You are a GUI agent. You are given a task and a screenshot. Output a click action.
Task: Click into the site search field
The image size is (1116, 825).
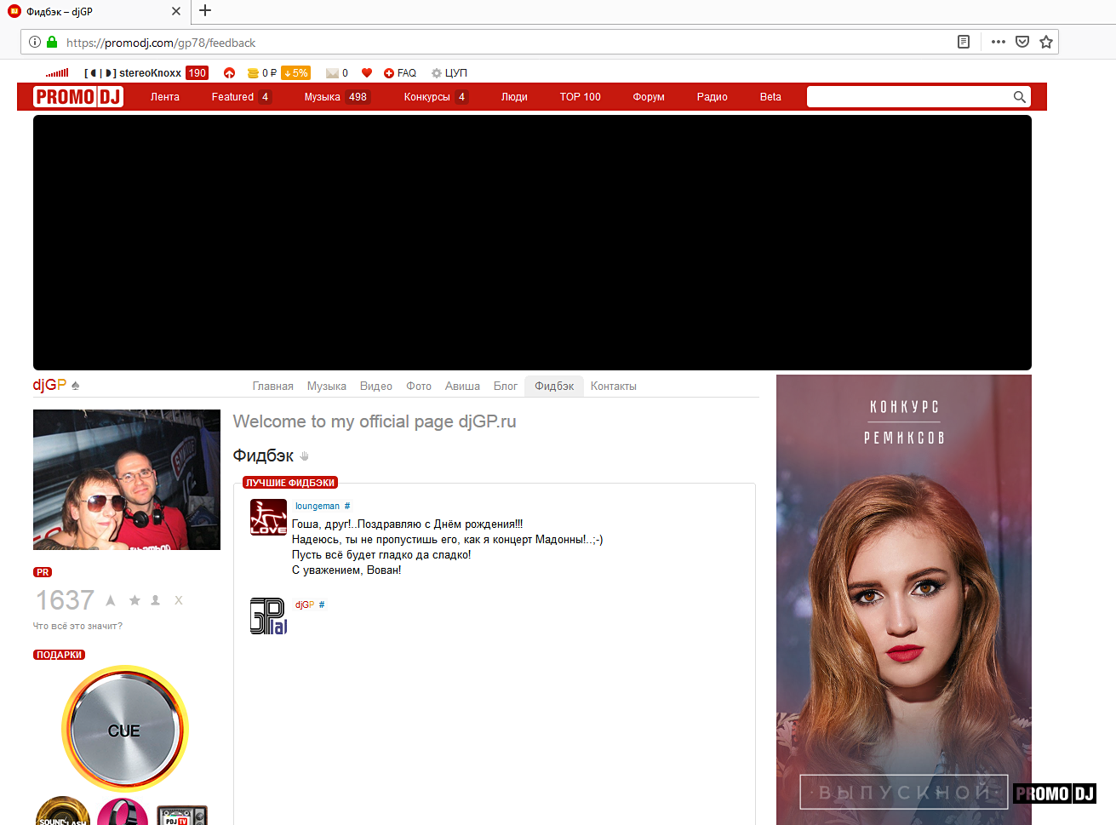(907, 97)
